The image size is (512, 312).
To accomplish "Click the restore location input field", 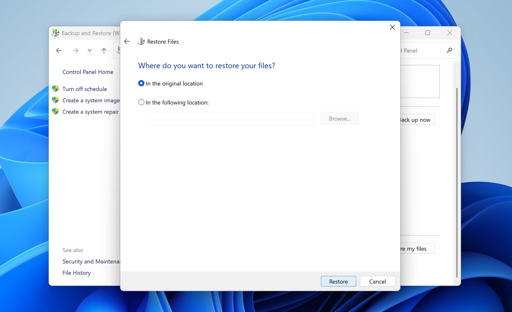I will click(x=230, y=118).
